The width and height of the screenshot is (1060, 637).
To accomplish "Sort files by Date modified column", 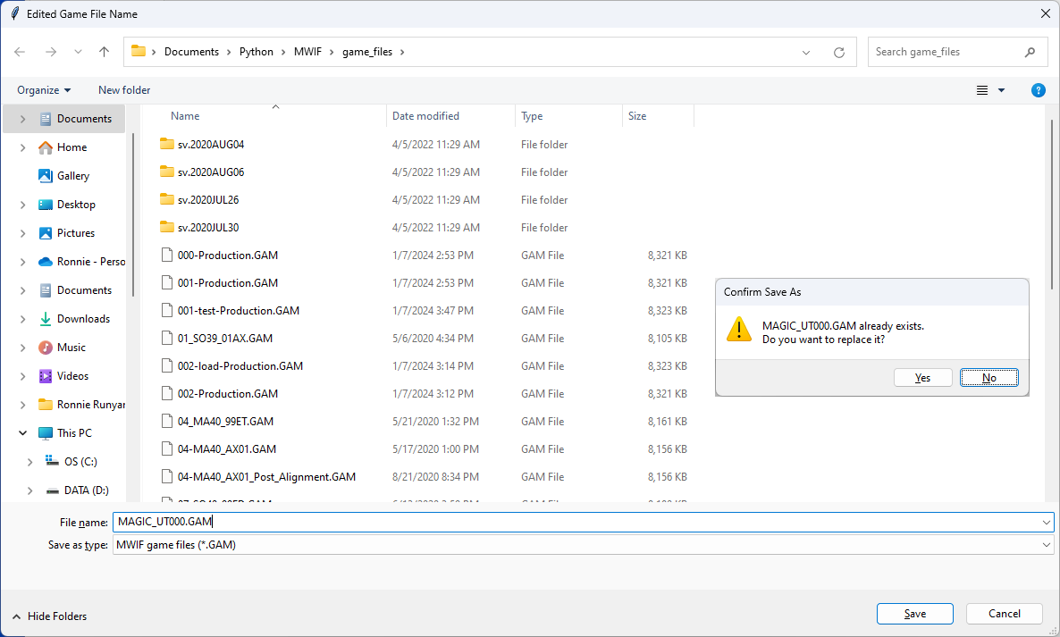I will (x=425, y=116).
